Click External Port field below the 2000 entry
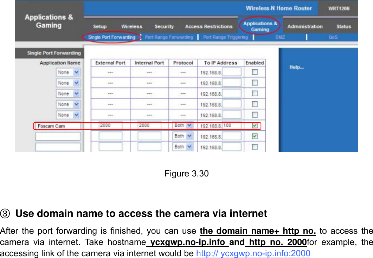The image size is (373, 258). pyautogui.click(x=110, y=136)
